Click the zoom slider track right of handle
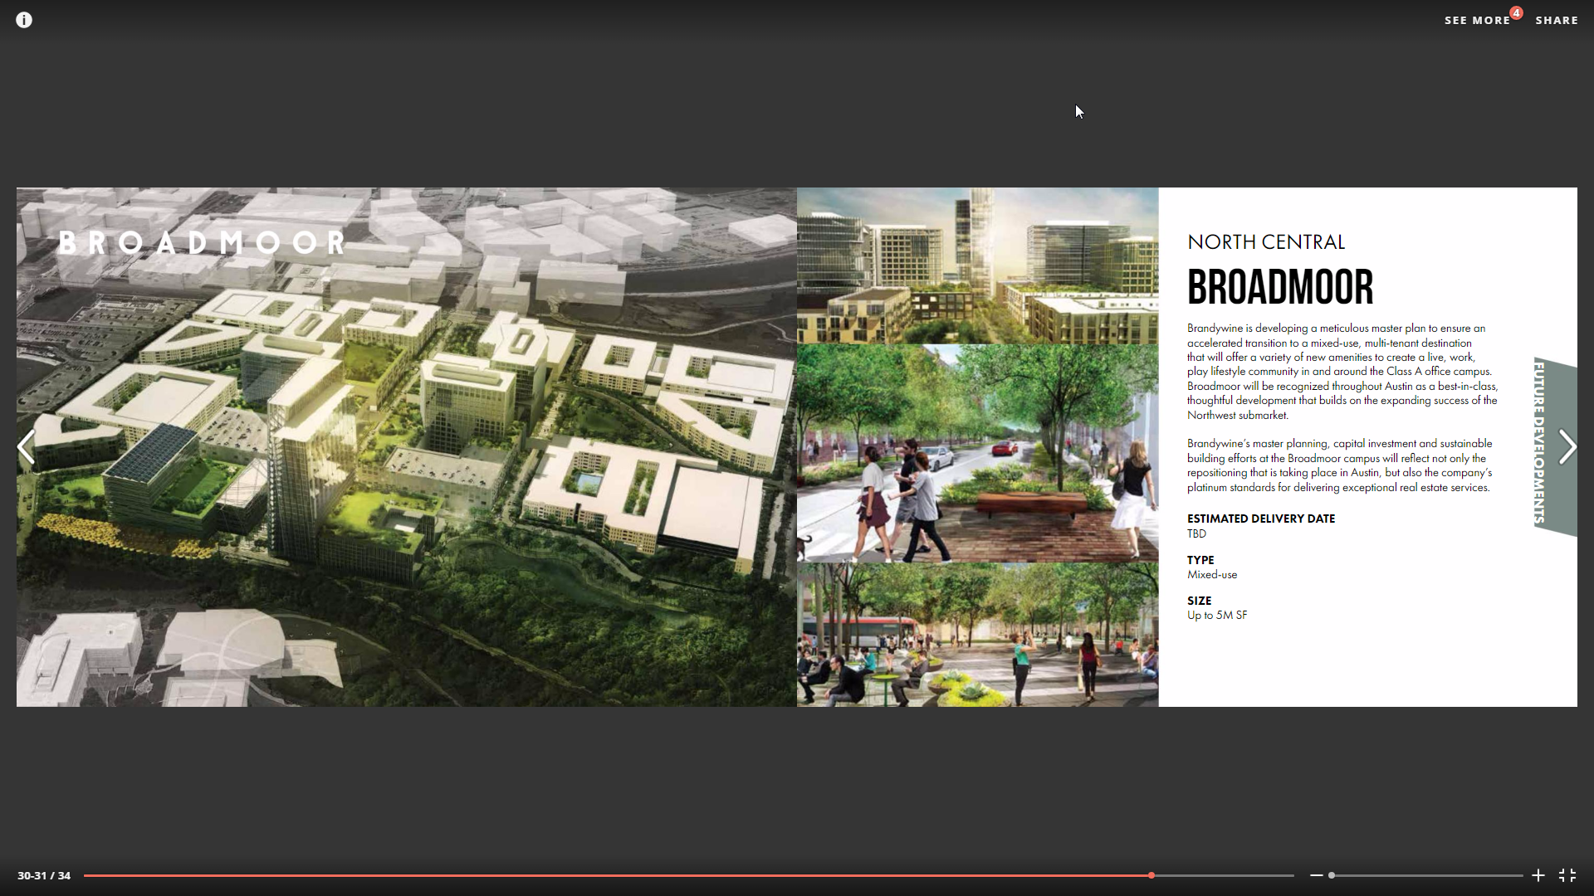 [x=1428, y=875]
